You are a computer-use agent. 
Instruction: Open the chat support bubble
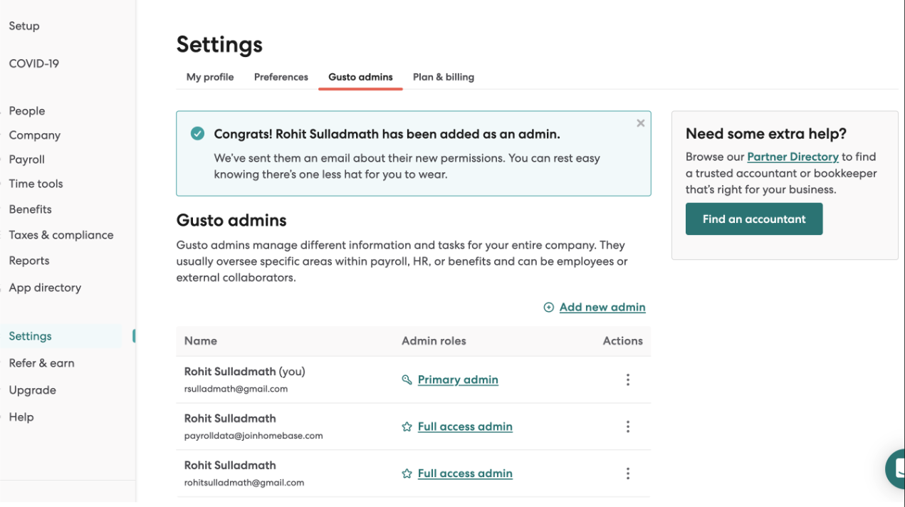click(896, 469)
